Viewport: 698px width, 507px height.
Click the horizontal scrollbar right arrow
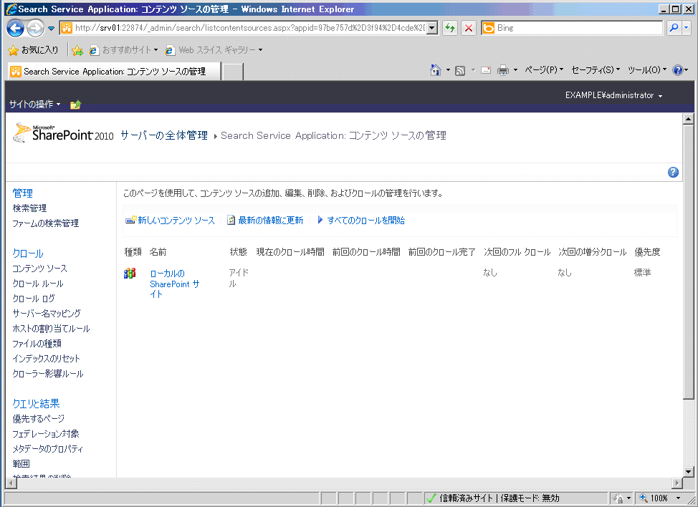click(x=677, y=483)
